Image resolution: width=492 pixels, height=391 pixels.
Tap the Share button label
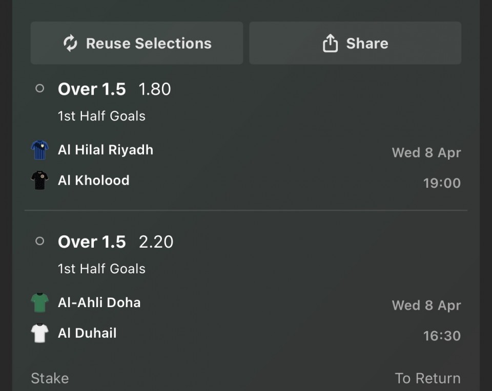point(367,44)
